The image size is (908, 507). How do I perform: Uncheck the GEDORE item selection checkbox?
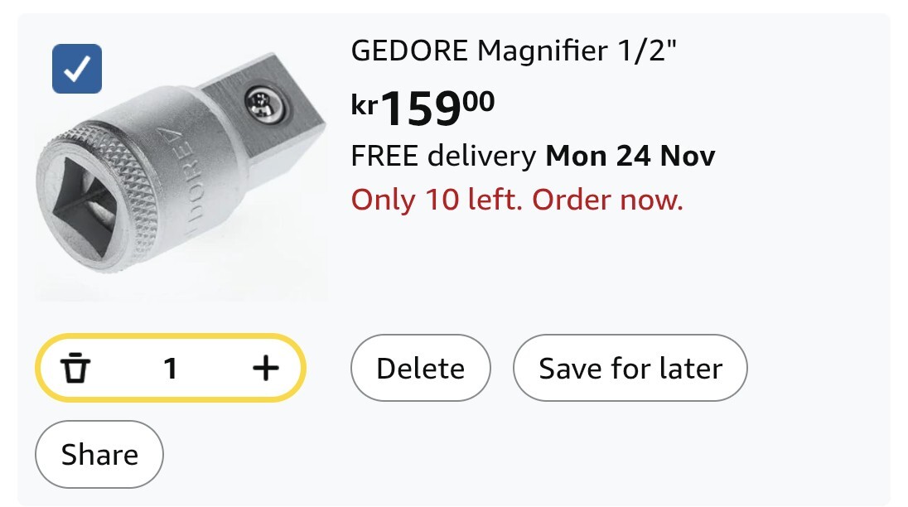[77, 69]
